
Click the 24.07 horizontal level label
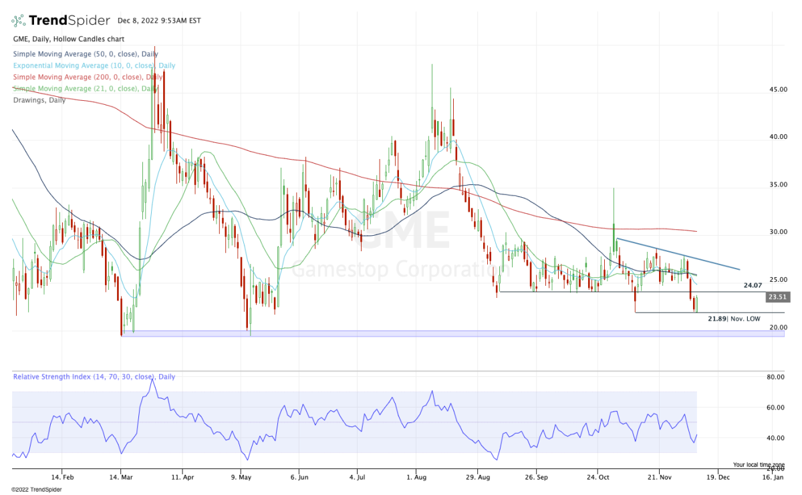tap(753, 285)
